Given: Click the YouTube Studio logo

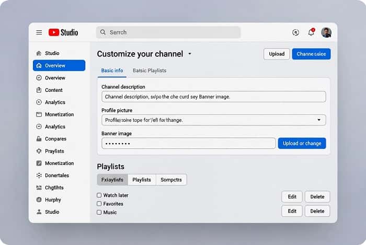Looking at the screenshot, I should pos(63,32).
